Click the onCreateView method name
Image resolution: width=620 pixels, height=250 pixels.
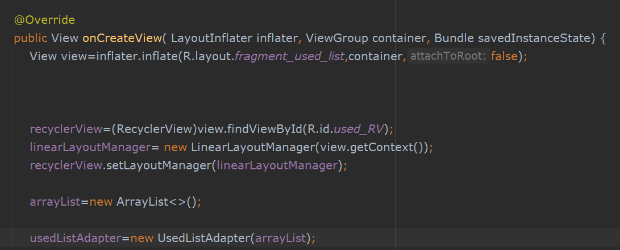pos(122,39)
